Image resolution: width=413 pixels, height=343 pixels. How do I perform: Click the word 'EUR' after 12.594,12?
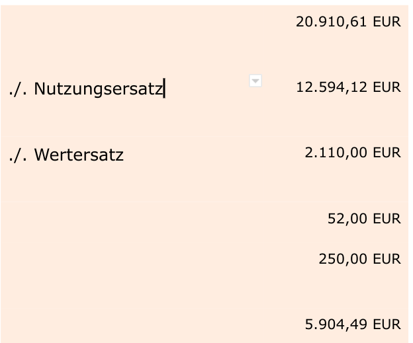pos(387,87)
